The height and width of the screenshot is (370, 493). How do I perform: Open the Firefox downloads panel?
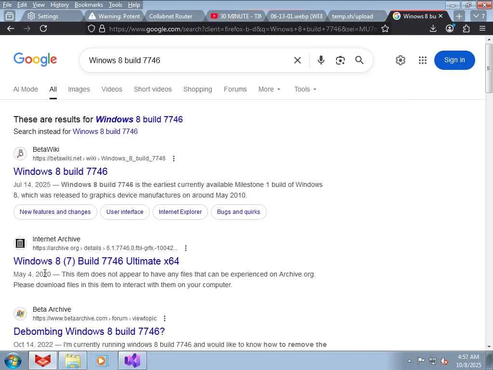tap(433, 28)
